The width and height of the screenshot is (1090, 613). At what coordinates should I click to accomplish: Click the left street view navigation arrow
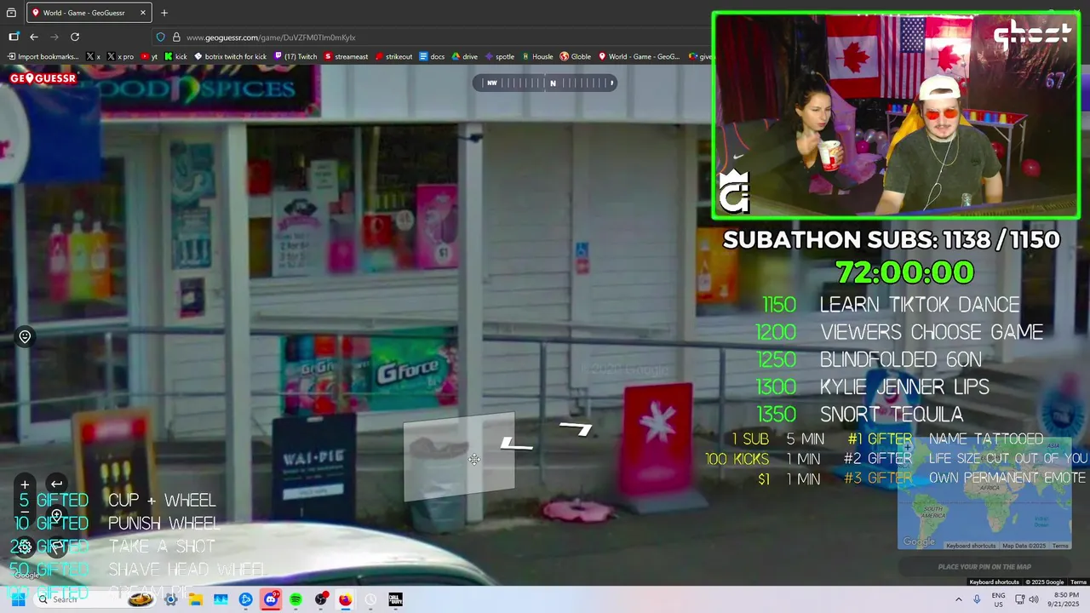(516, 444)
